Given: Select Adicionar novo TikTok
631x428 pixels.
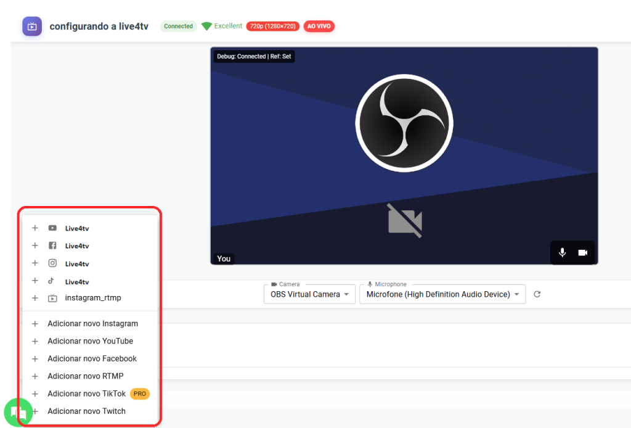Looking at the screenshot, I should pyautogui.click(x=90, y=394).
